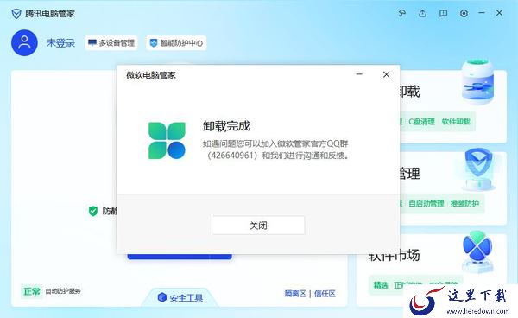Viewport: 518px width, 318px height.
Task: Select the 推装防护 tag
Action: (464, 204)
